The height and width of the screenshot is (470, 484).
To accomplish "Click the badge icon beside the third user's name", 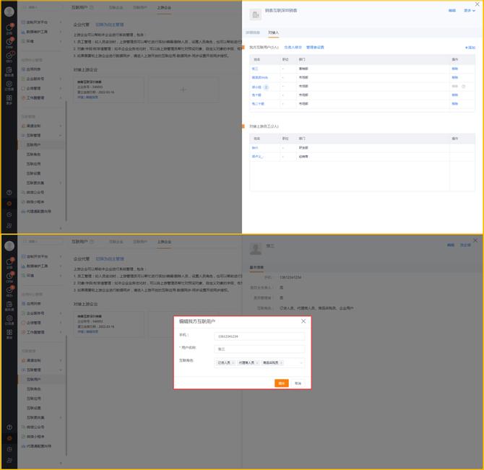I will pos(267,87).
